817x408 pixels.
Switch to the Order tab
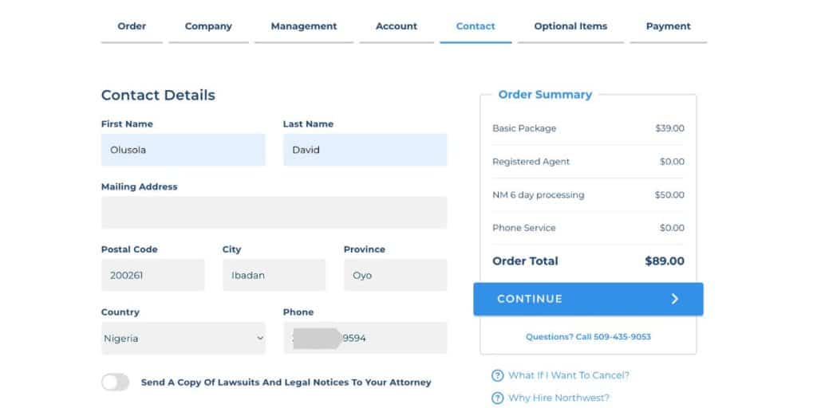coord(132,26)
